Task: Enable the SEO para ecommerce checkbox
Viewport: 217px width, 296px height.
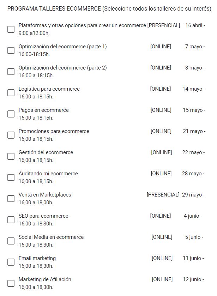Action: pyautogui.click(x=11, y=219)
